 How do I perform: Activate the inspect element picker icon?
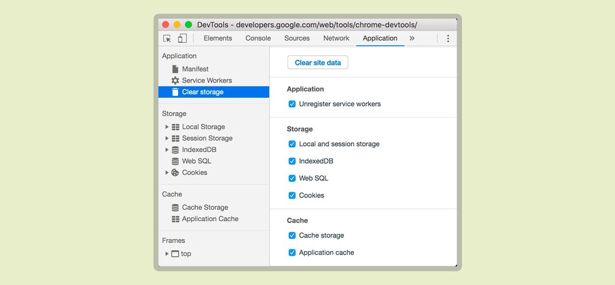(167, 38)
